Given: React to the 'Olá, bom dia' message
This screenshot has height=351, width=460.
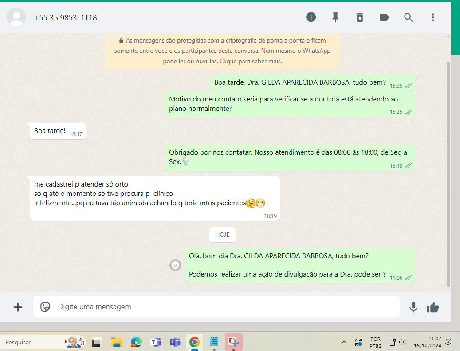Looking at the screenshot, I should click(175, 265).
